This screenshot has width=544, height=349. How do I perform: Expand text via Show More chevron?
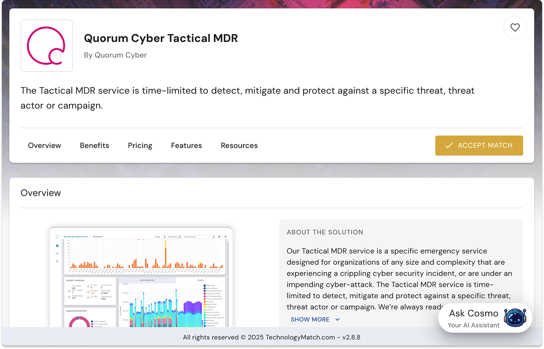[x=337, y=320]
